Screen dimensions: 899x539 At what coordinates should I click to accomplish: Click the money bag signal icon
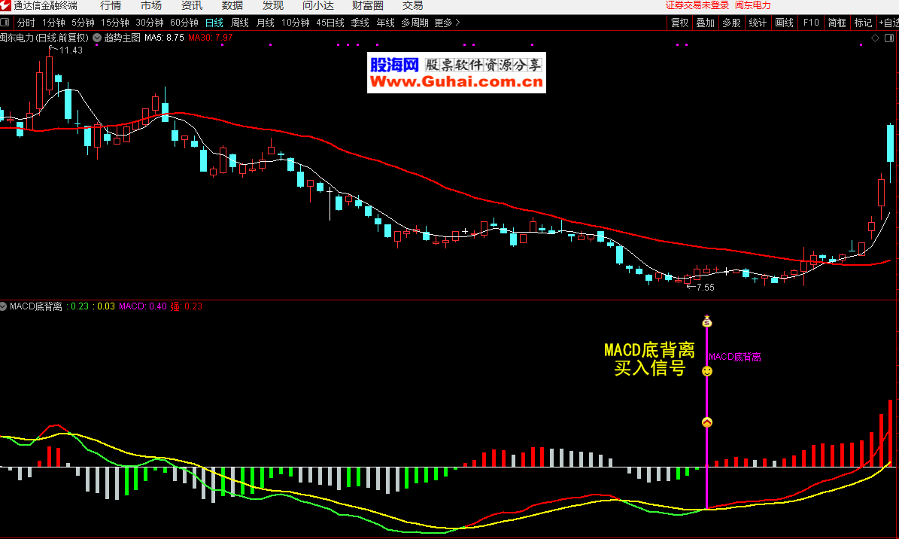(x=707, y=321)
